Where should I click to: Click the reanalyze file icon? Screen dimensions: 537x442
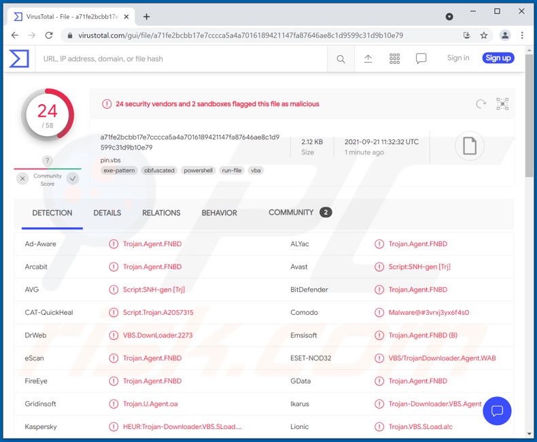481,104
